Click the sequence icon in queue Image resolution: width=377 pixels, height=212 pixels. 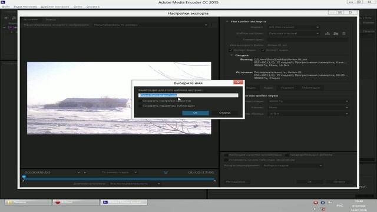pos(11,28)
